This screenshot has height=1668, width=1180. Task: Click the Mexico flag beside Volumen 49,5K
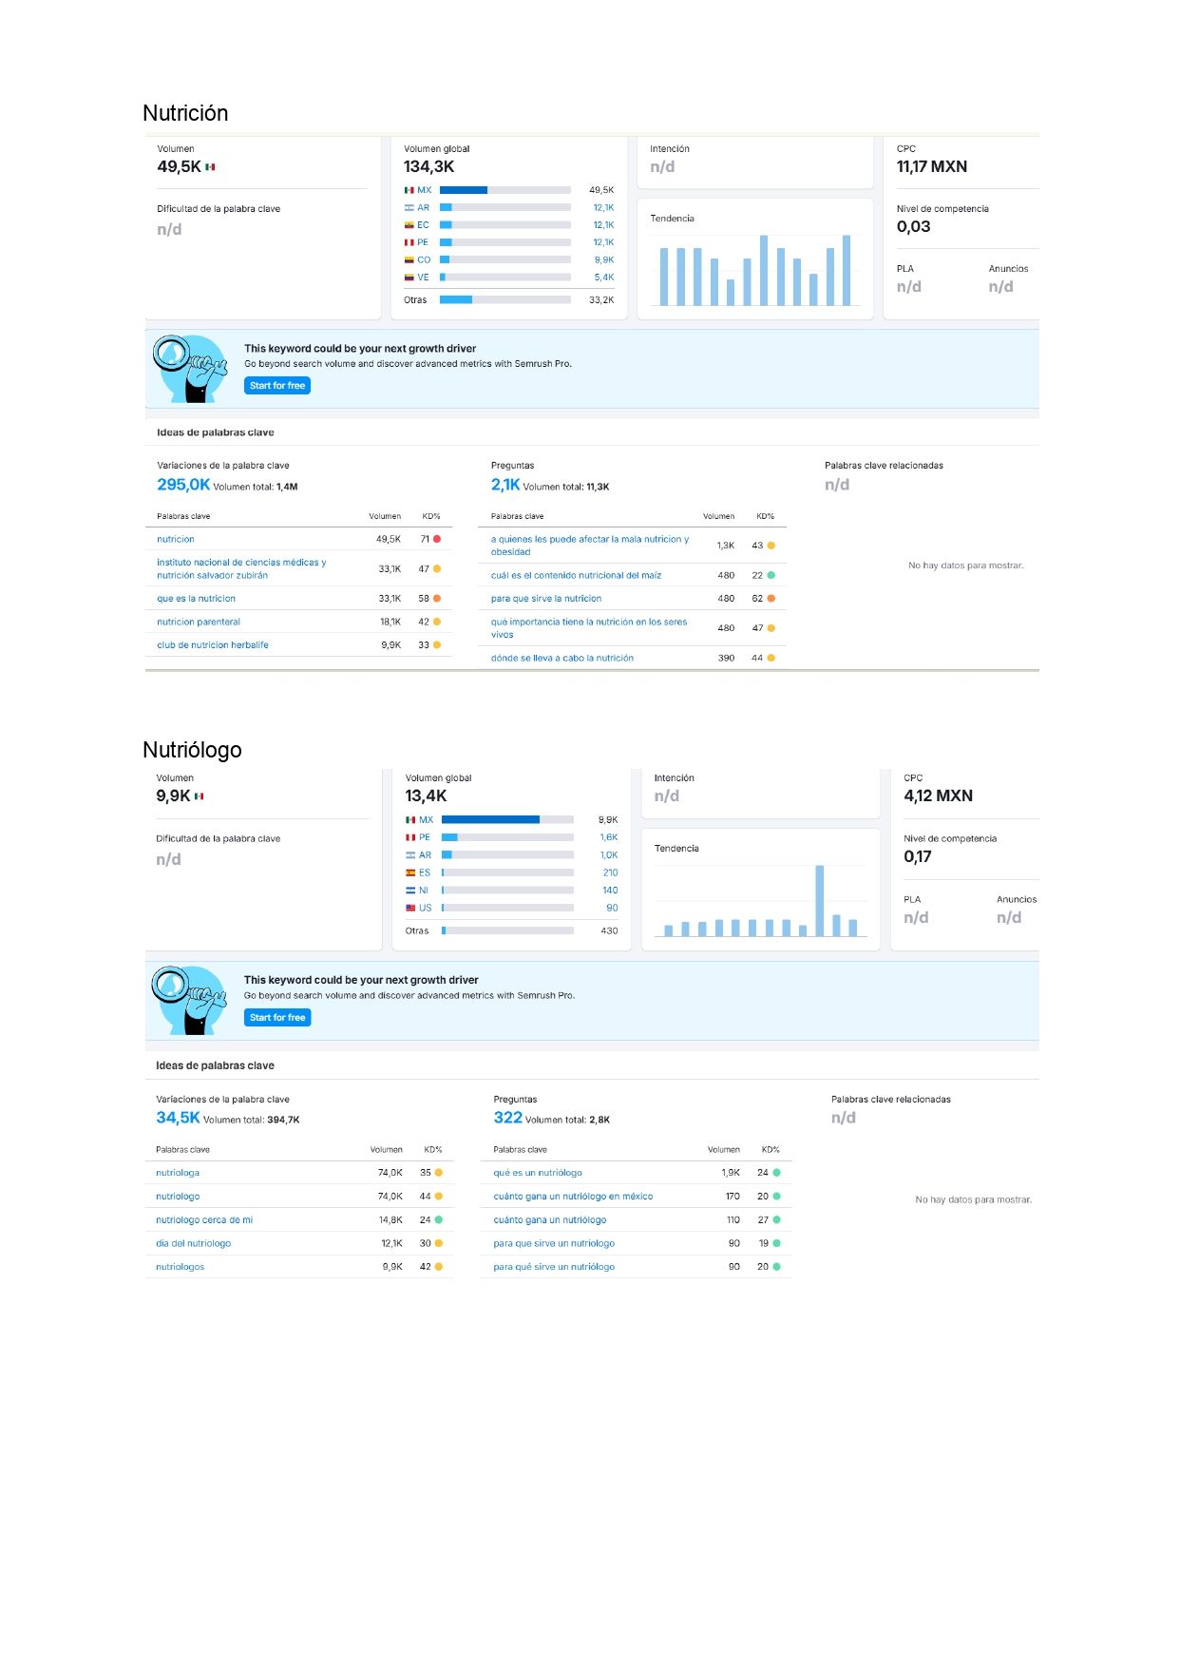point(210,167)
